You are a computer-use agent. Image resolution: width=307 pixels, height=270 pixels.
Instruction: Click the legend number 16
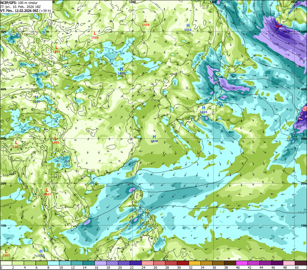[96, 268]
